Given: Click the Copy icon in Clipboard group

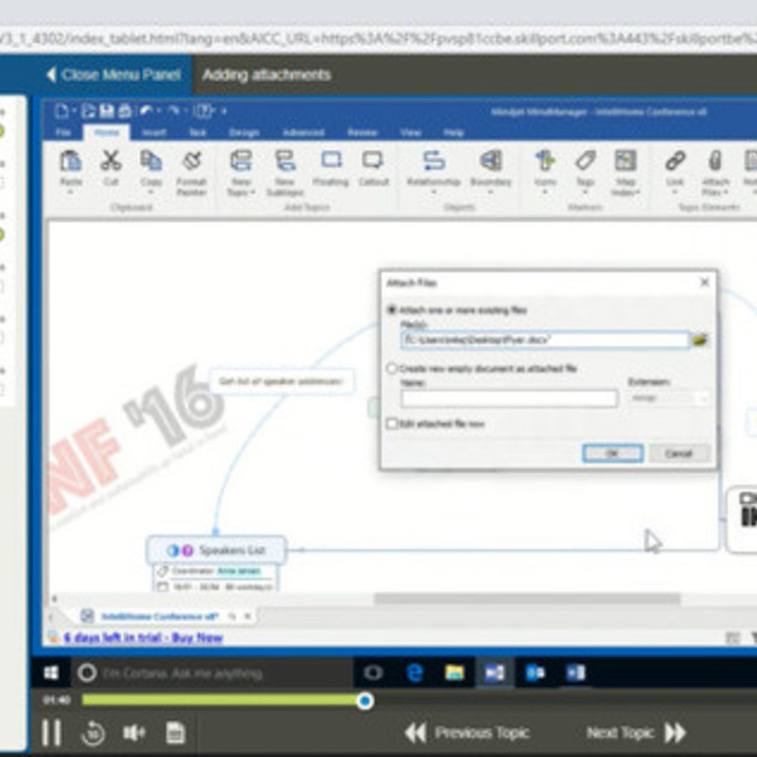Looking at the screenshot, I should click(150, 161).
